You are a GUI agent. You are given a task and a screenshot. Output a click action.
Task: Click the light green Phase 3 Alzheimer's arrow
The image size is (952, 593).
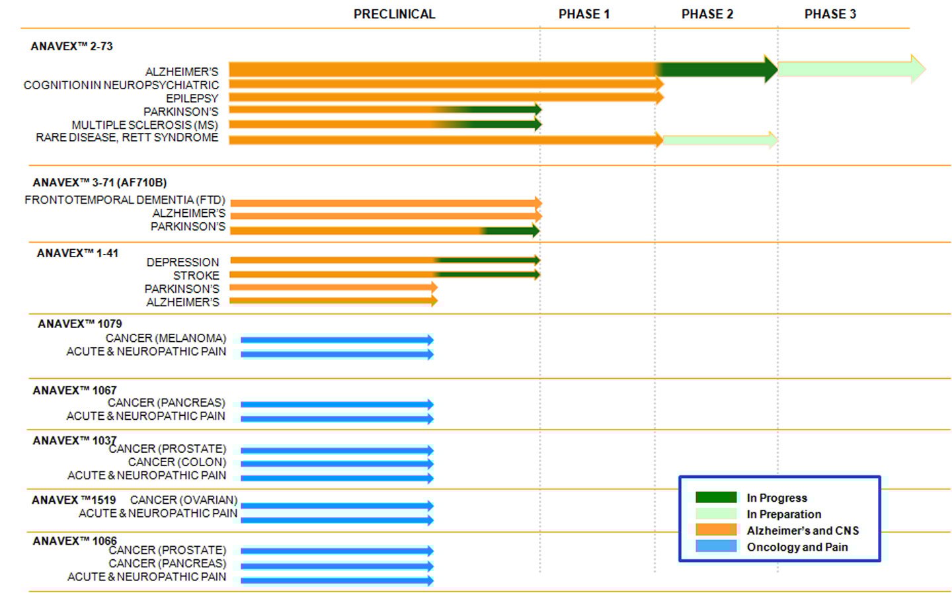(850, 69)
